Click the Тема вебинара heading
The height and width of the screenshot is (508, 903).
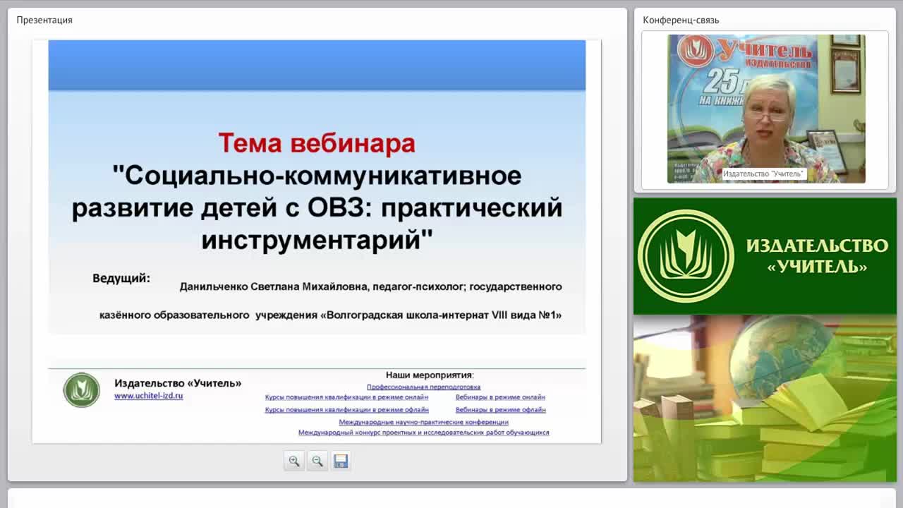317,143
